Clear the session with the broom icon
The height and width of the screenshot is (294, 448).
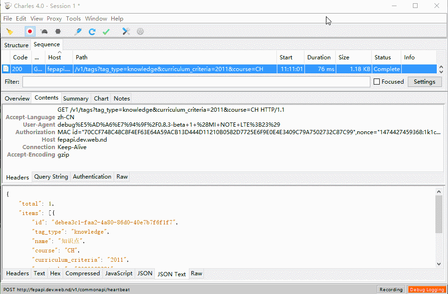(10, 31)
